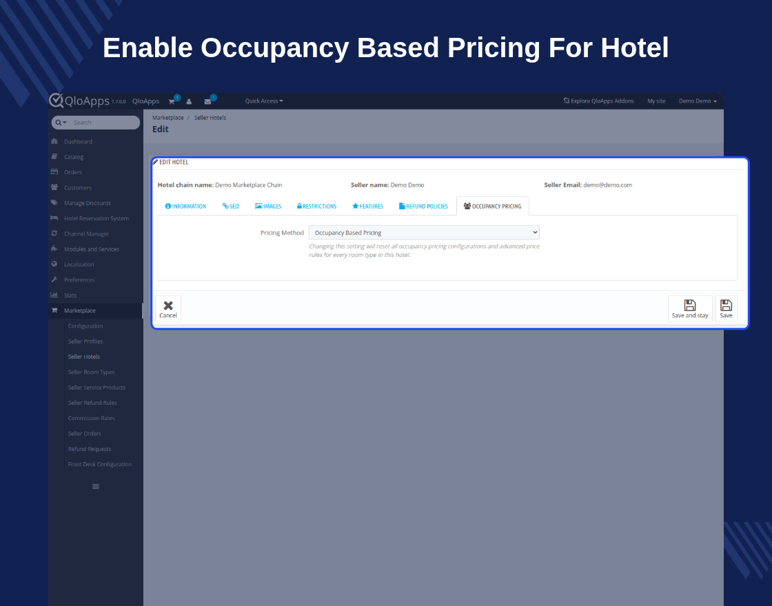
Task: Click the magnifier icon in search box
Action: click(x=58, y=123)
